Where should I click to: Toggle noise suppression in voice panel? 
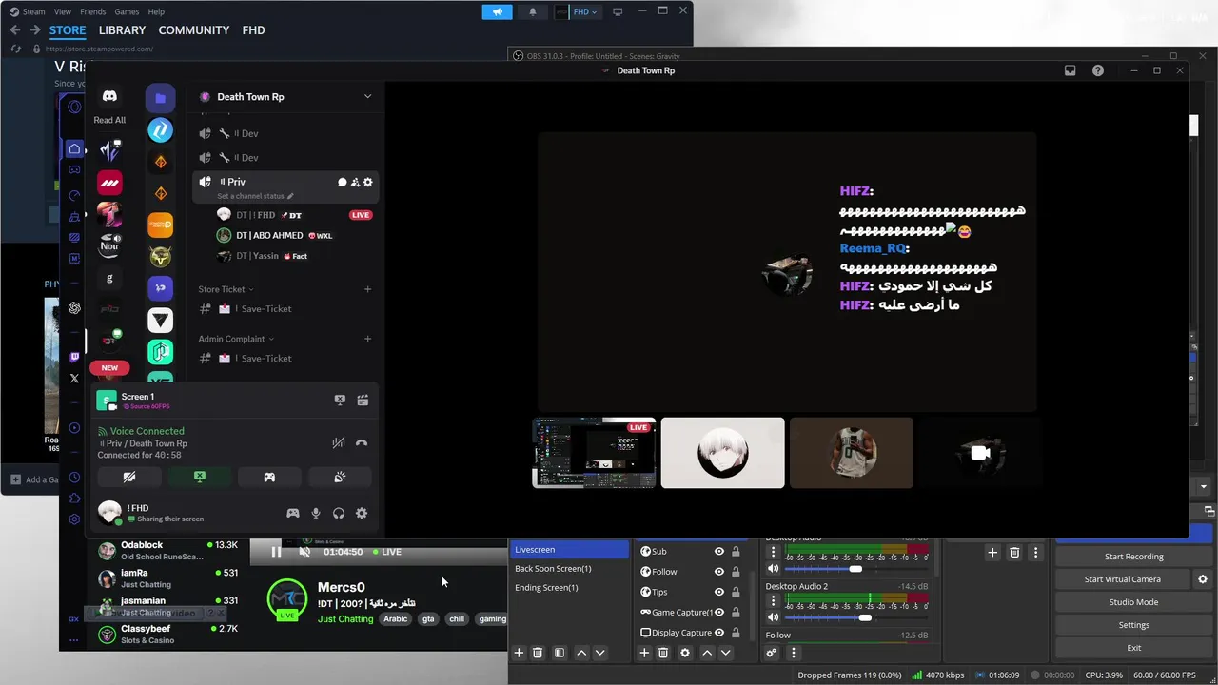[338, 442]
